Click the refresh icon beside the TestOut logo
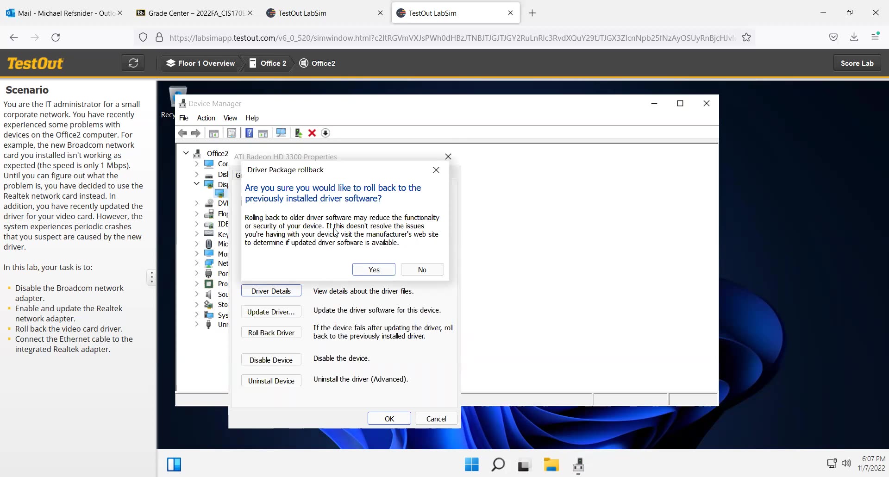 click(133, 63)
